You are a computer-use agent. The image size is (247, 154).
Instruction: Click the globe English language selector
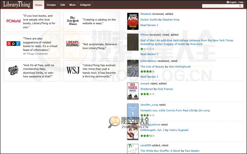(x=232, y=2)
